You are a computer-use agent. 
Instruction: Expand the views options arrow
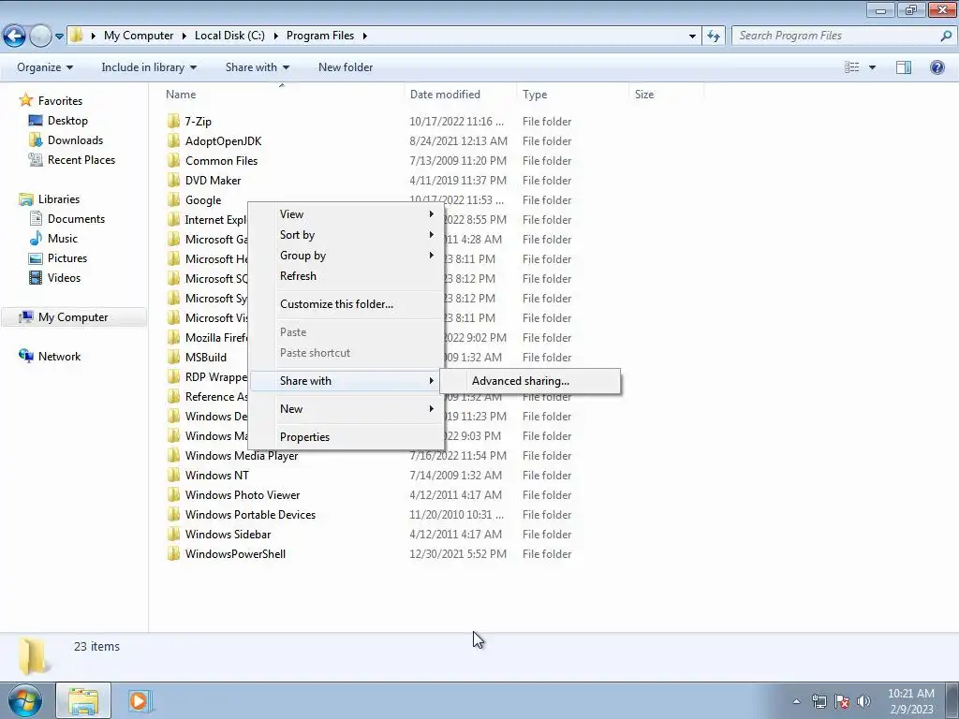(x=872, y=67)
